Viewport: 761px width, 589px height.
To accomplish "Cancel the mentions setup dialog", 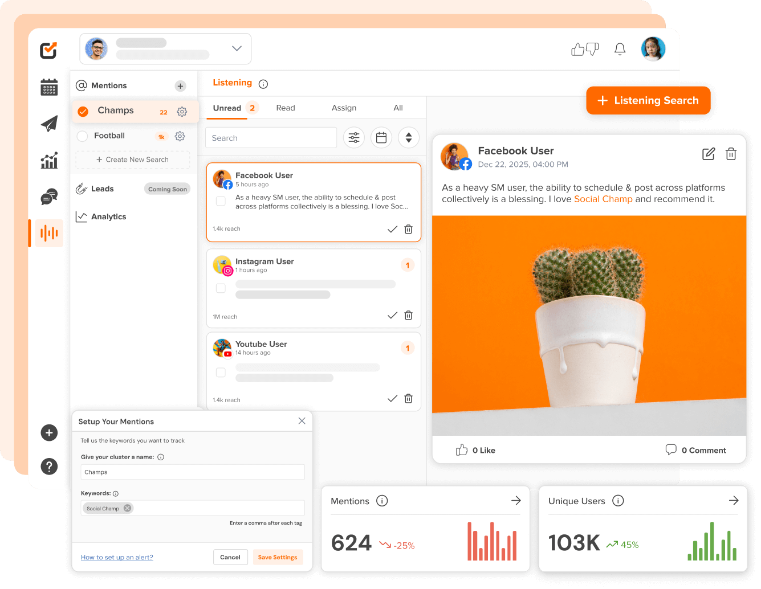I will [x=230, y=557].
